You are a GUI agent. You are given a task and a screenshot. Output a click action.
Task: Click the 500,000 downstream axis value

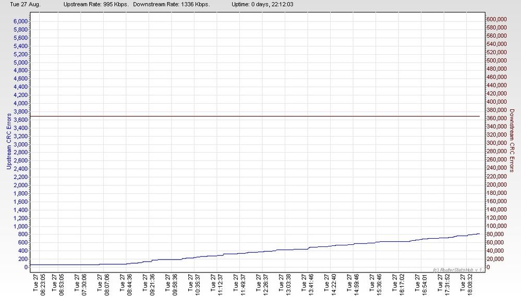496,60
